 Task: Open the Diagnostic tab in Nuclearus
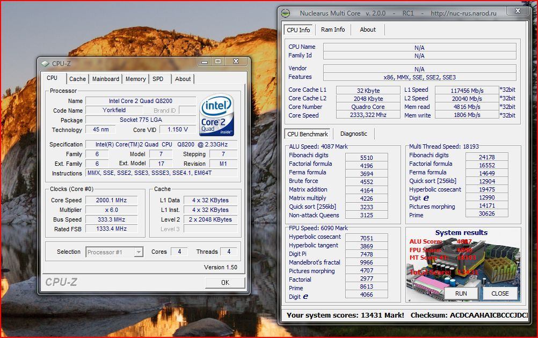pyautogui.click(x=353, y=134)
